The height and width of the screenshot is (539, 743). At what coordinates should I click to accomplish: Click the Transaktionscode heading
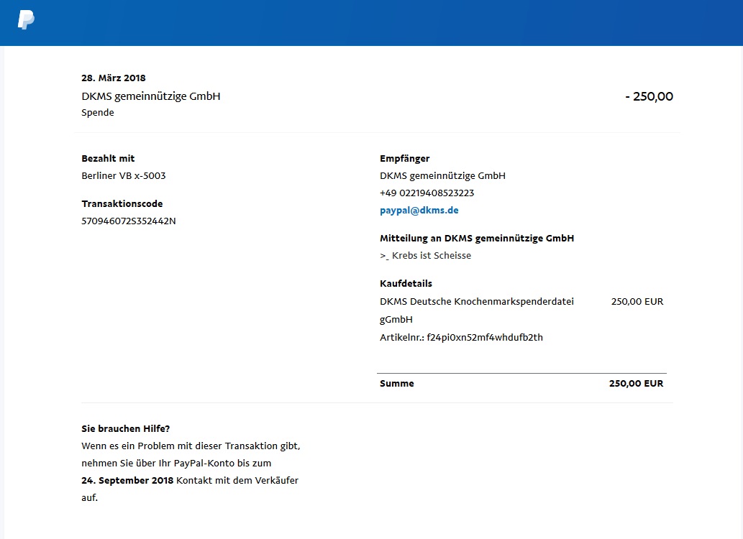pos(122,203)
